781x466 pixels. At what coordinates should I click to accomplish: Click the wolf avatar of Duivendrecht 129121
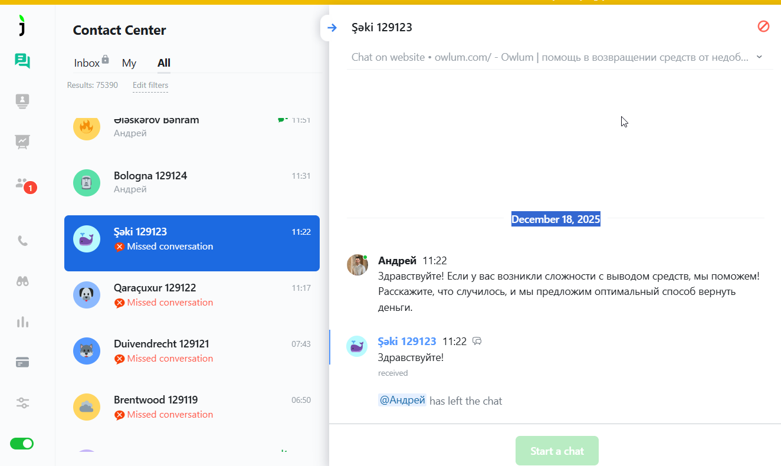(x=87, y=351)
